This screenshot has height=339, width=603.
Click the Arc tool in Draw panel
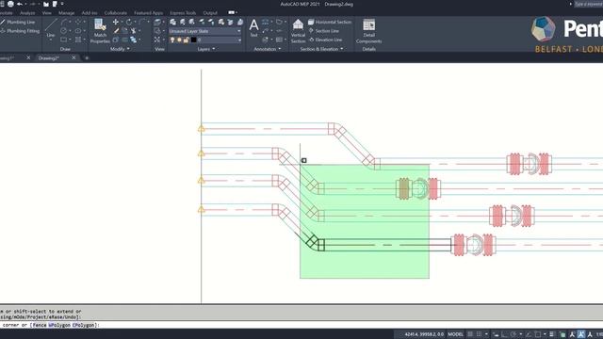click(64, 23)
